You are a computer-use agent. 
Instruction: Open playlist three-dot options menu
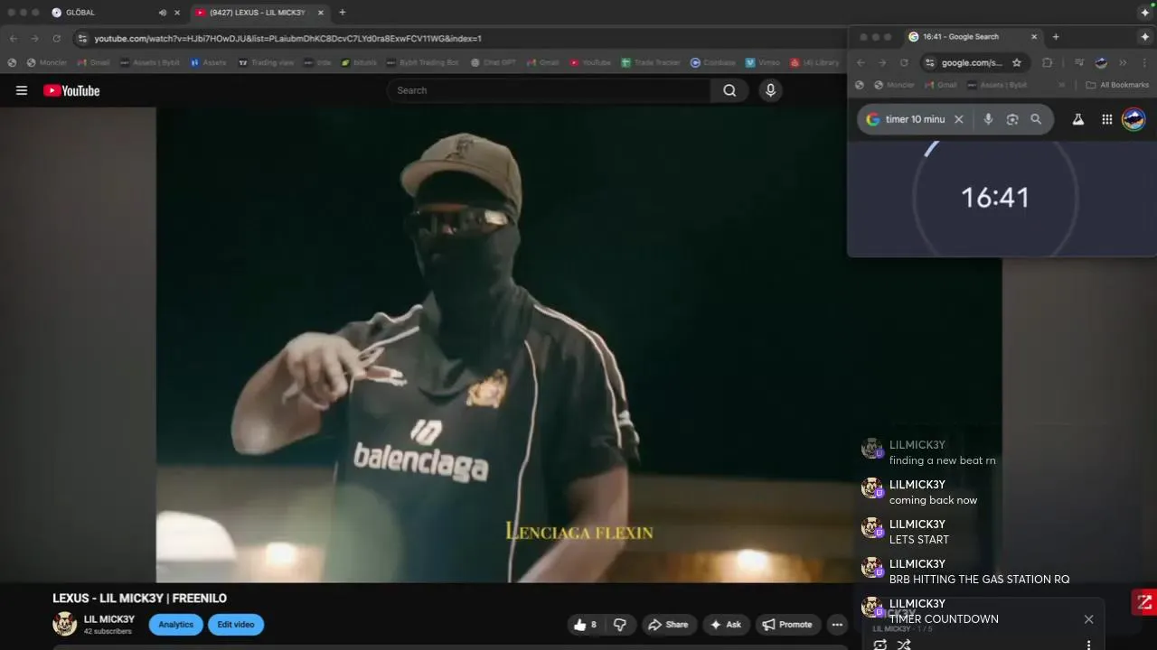point(1088,645)
